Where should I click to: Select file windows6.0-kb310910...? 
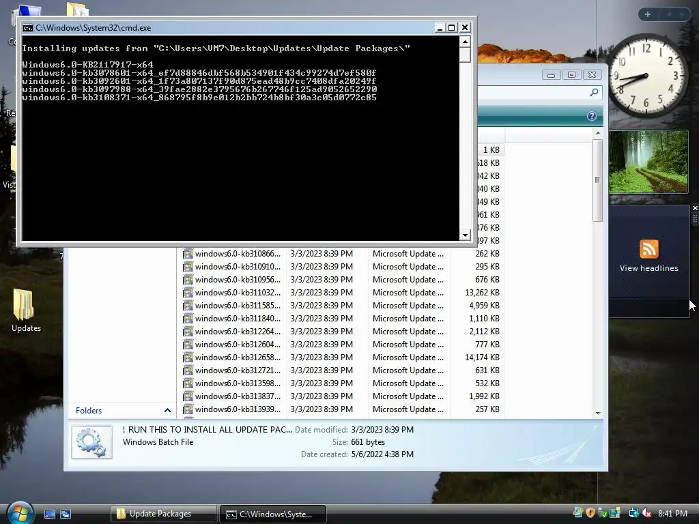(x=238, y=267)
